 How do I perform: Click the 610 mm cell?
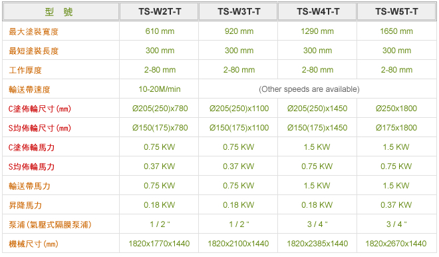coord(160,31)
